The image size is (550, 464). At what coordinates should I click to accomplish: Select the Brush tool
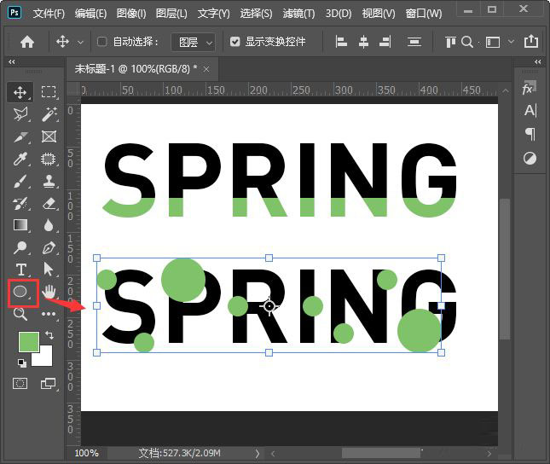coord(20,182)
